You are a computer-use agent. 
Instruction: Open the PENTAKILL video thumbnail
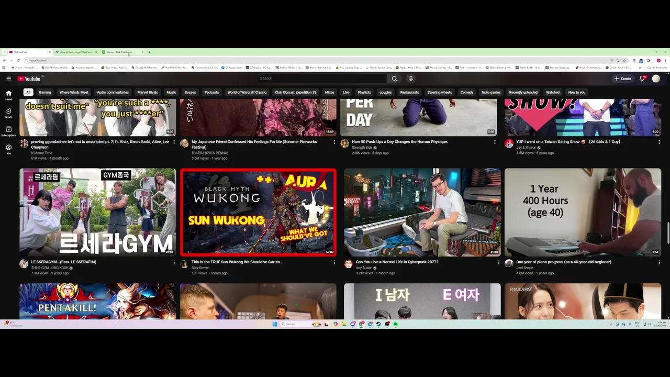(x=98, y=301)
